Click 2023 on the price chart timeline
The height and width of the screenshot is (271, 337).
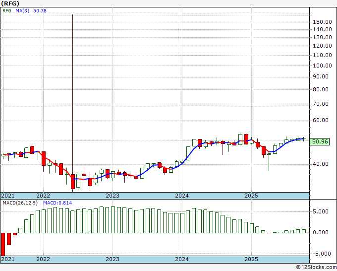[112, 196]
